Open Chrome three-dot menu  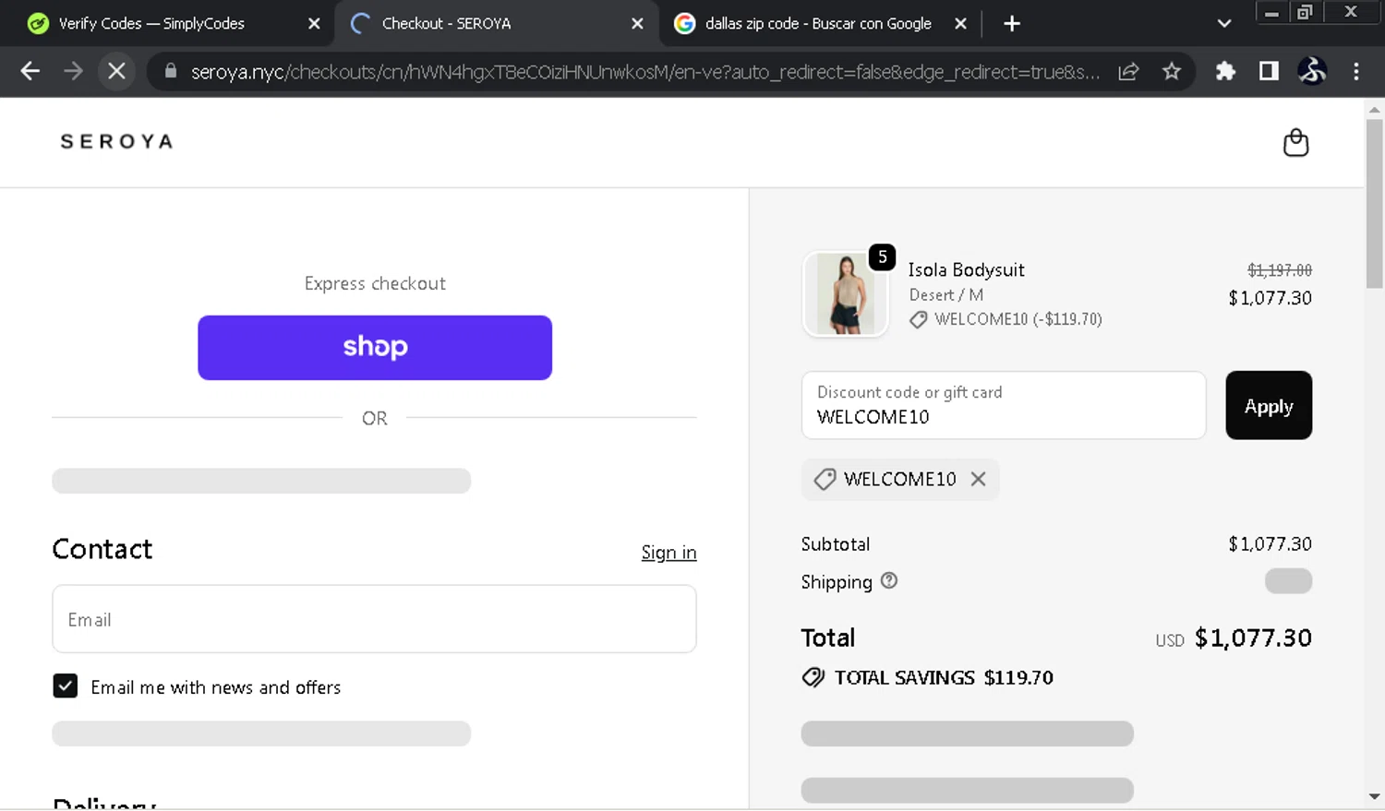[1355, 71]
